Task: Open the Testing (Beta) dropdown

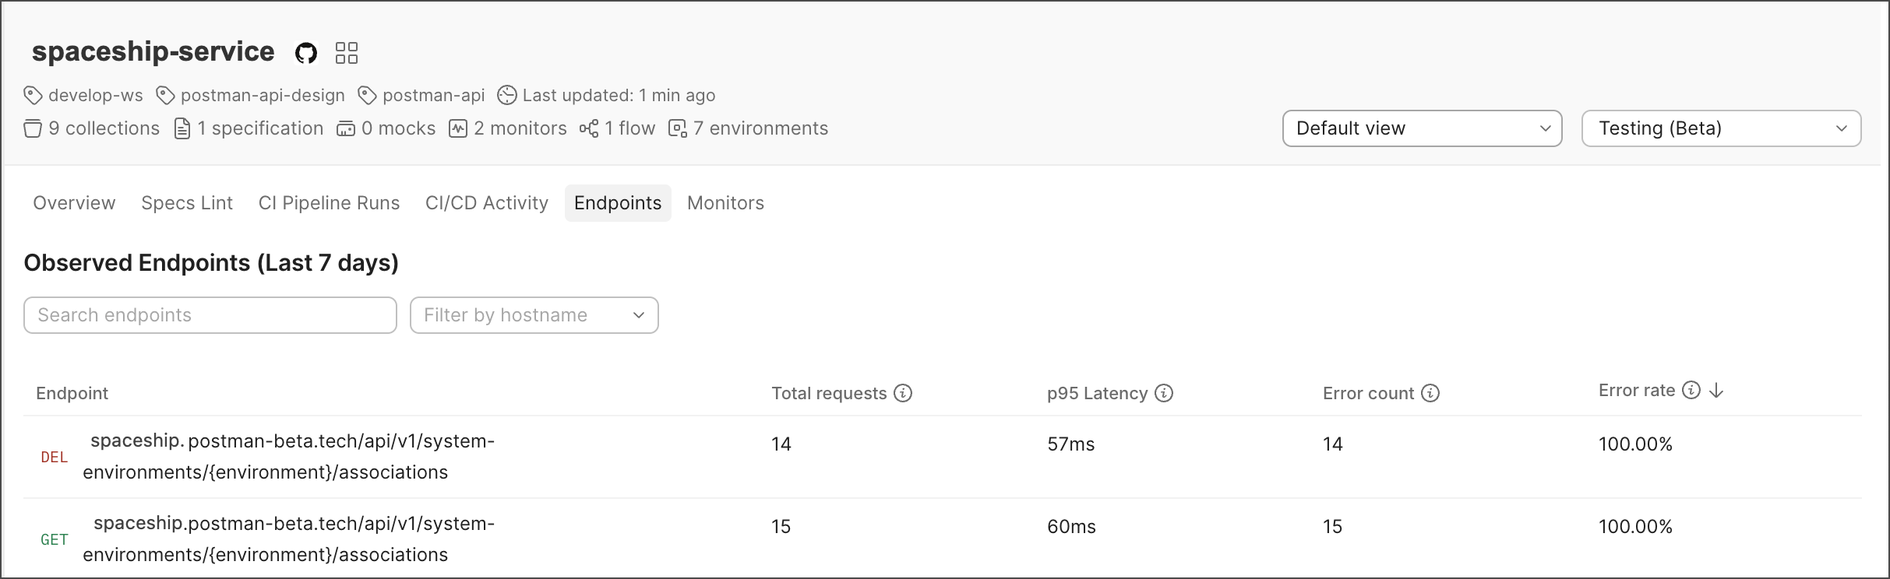Action: point(1722,128)
